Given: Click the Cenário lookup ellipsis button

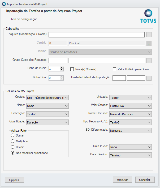Looking at the screenshot, I should [149, 43].
